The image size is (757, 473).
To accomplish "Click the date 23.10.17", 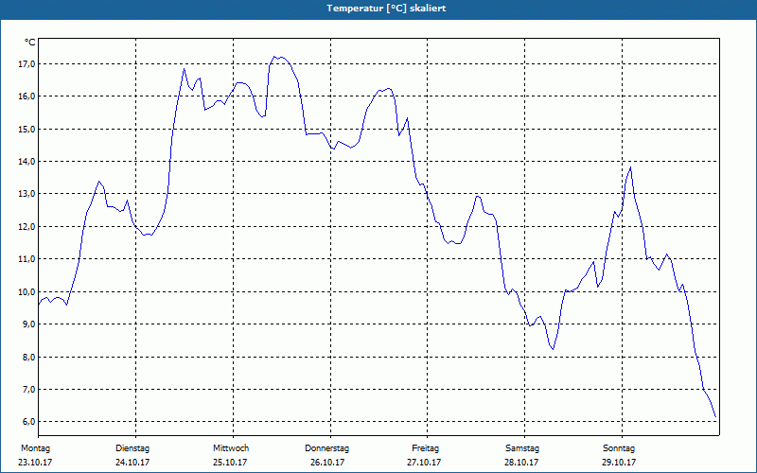I will coord(35,463).
